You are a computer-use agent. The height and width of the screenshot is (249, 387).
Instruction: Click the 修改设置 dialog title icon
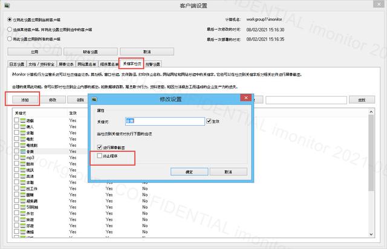pos(94,99)
